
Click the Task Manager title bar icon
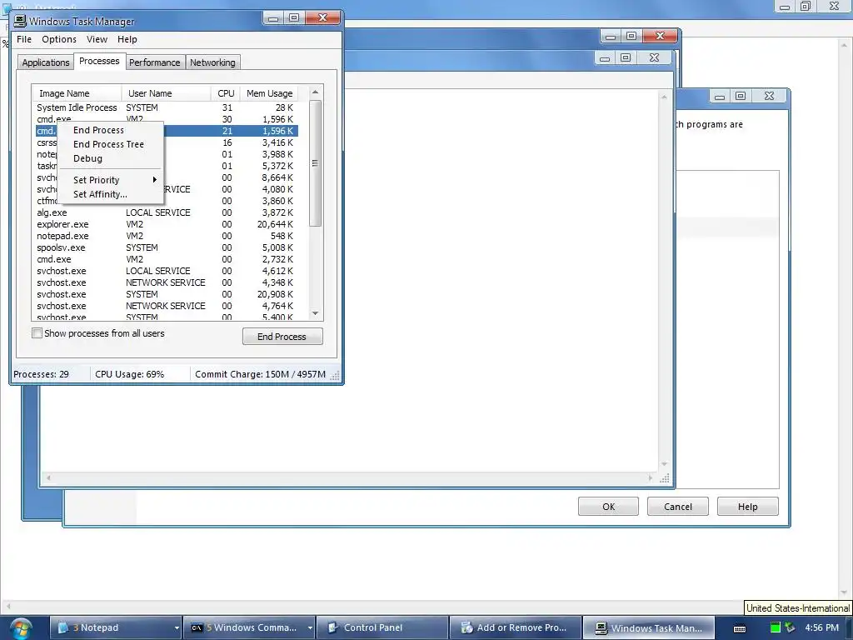pyautogui.click(x=20, y=21)
